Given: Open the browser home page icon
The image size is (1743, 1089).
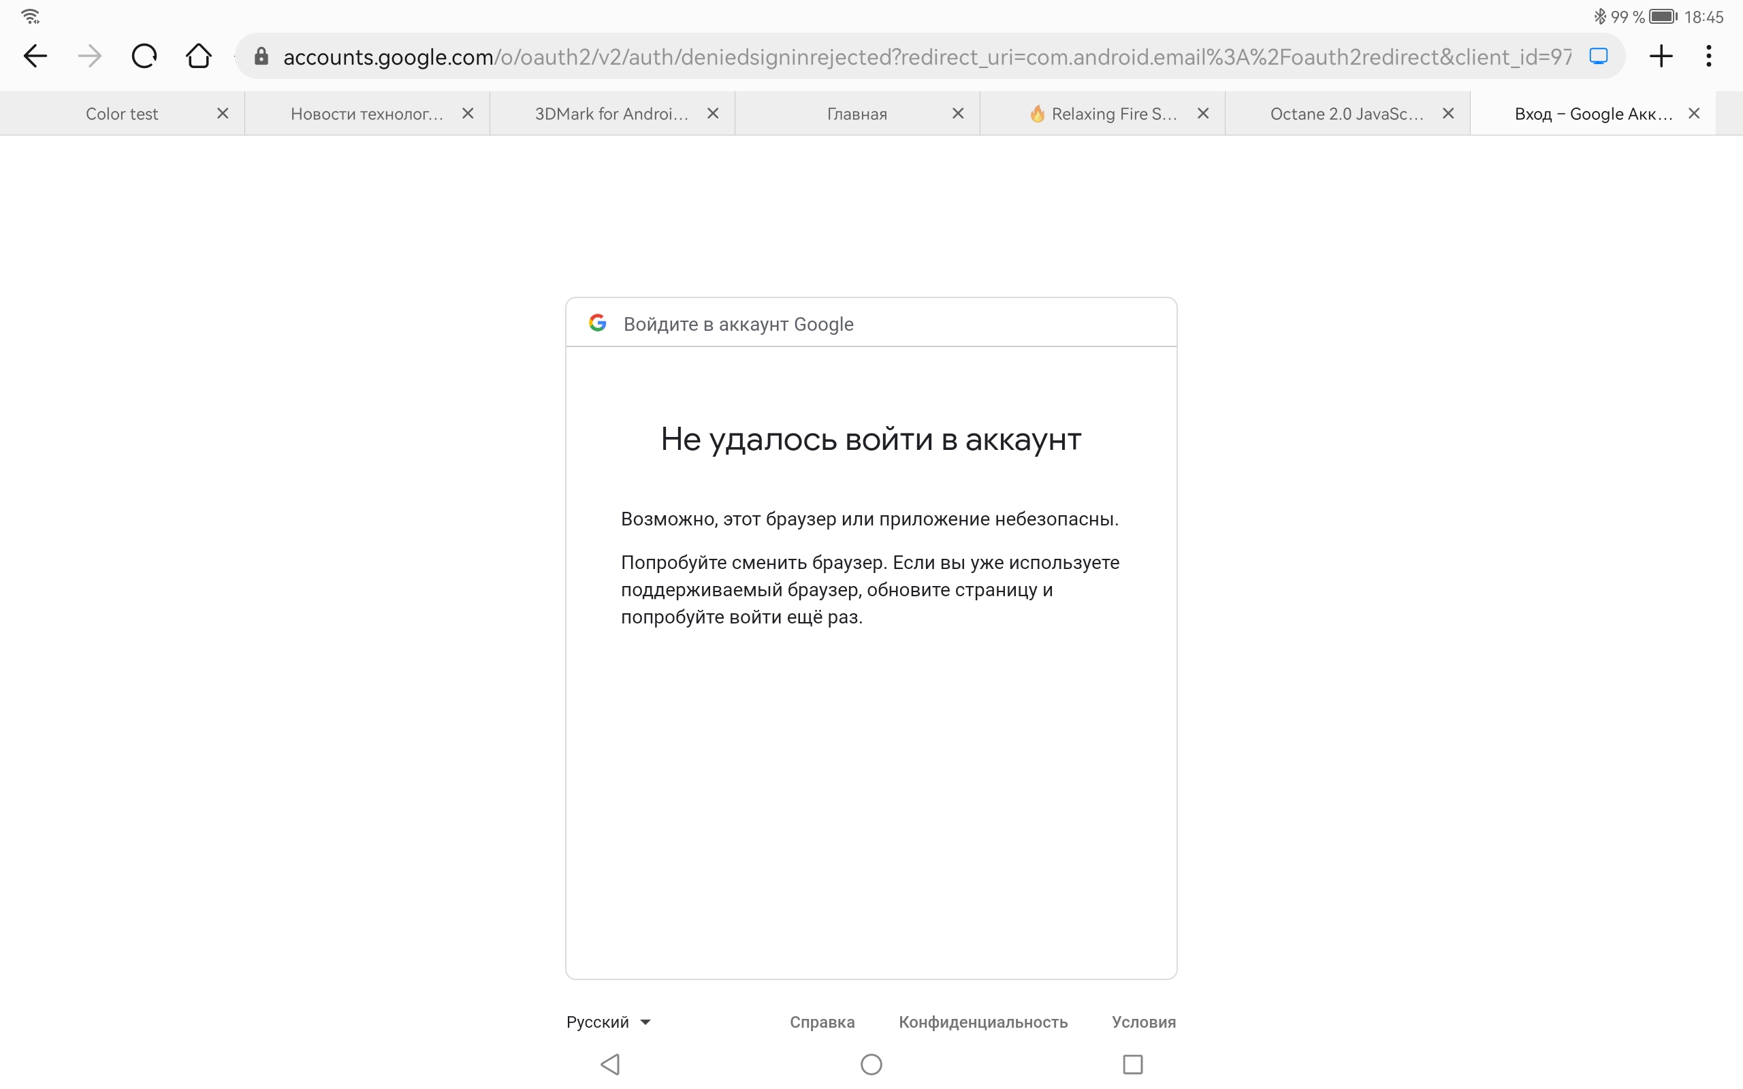Looking at the screenshot, I should pos(199,56).
